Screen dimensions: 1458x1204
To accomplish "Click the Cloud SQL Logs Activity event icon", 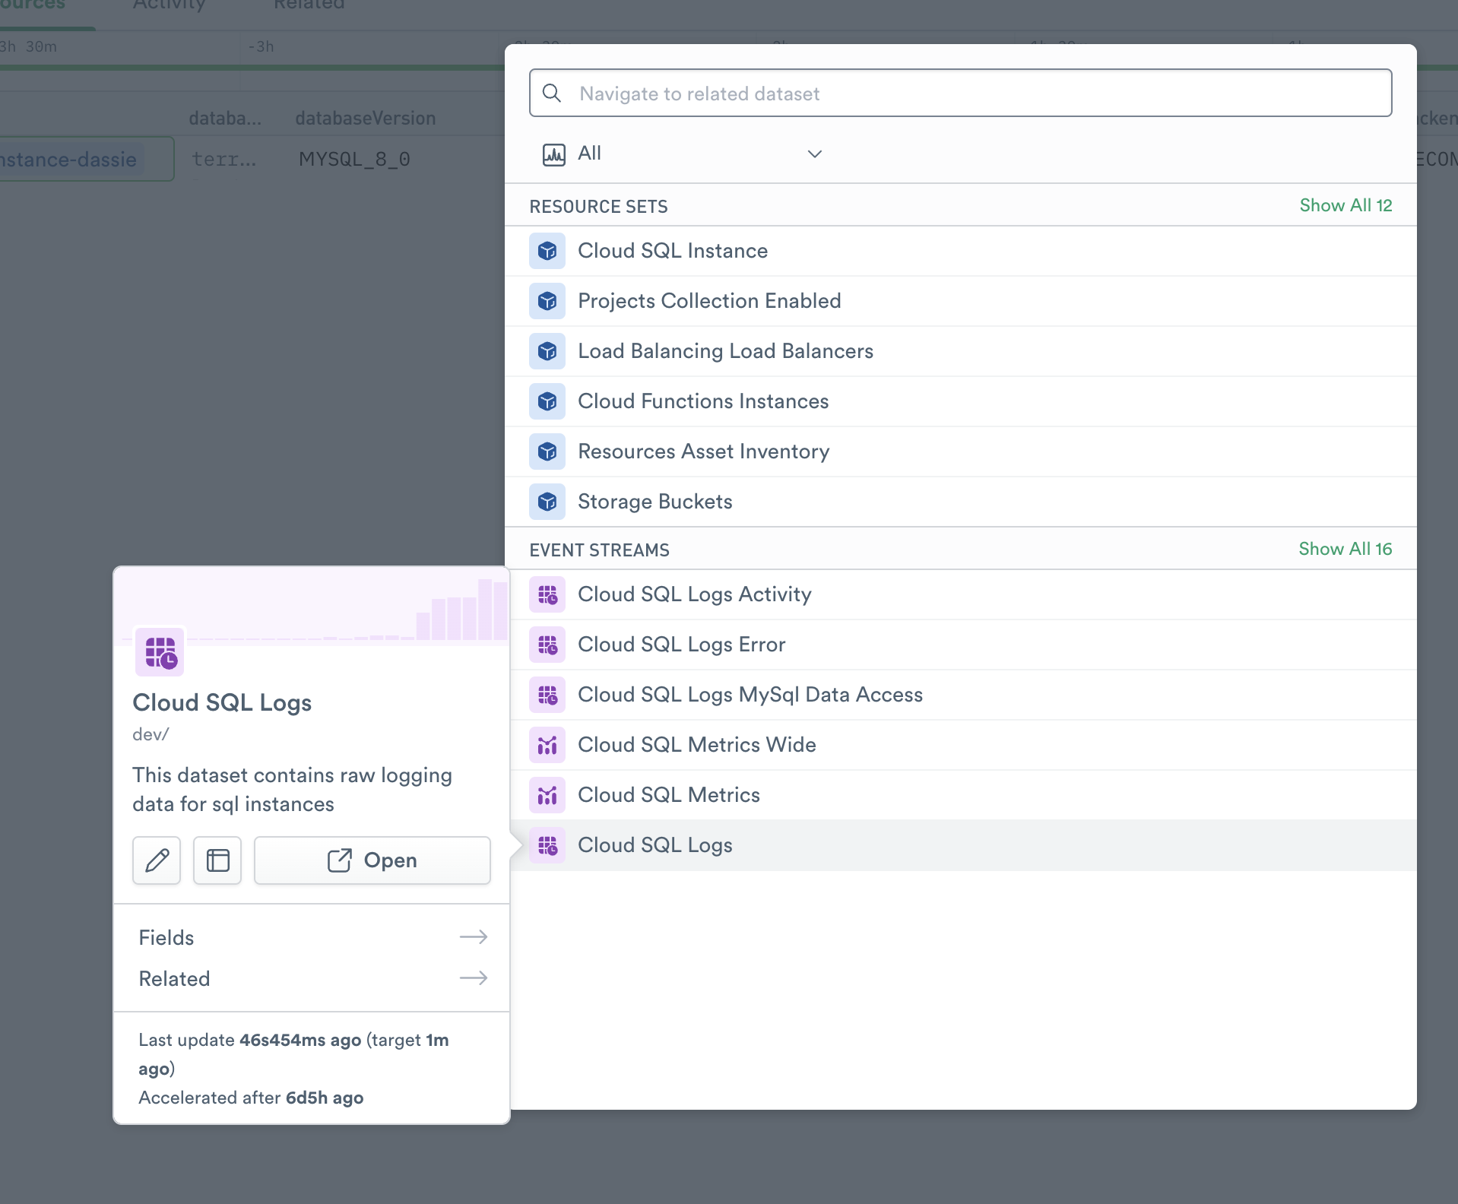I will click(547, 594).
